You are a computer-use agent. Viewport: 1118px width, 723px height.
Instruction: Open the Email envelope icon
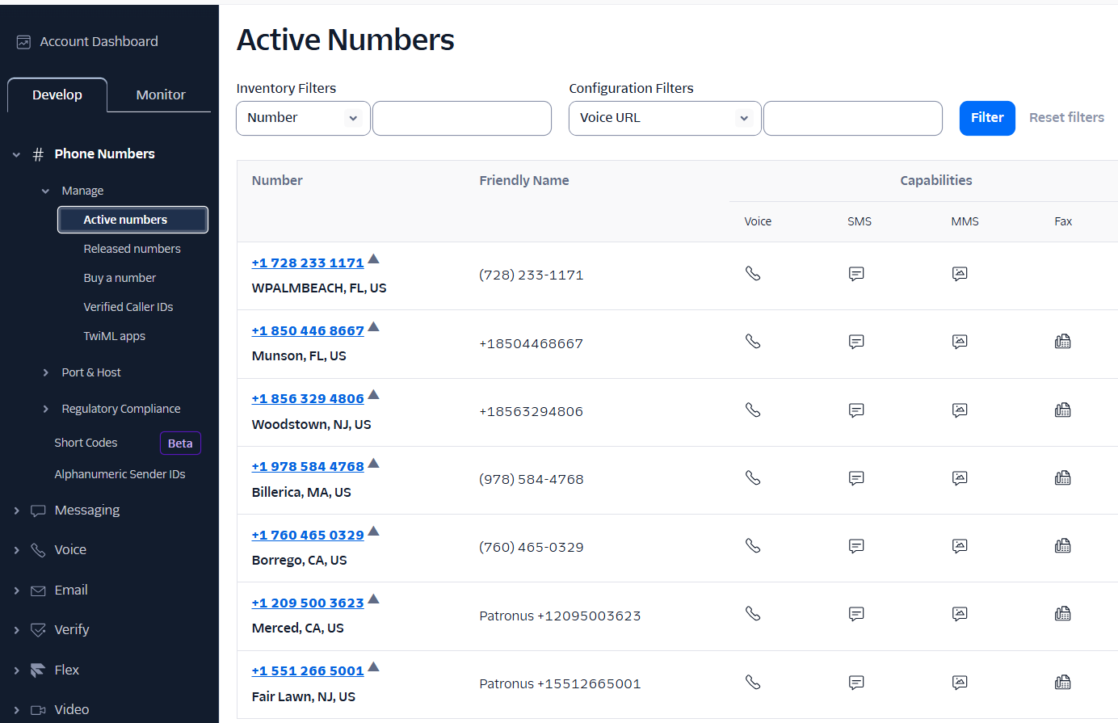(38, 590)
